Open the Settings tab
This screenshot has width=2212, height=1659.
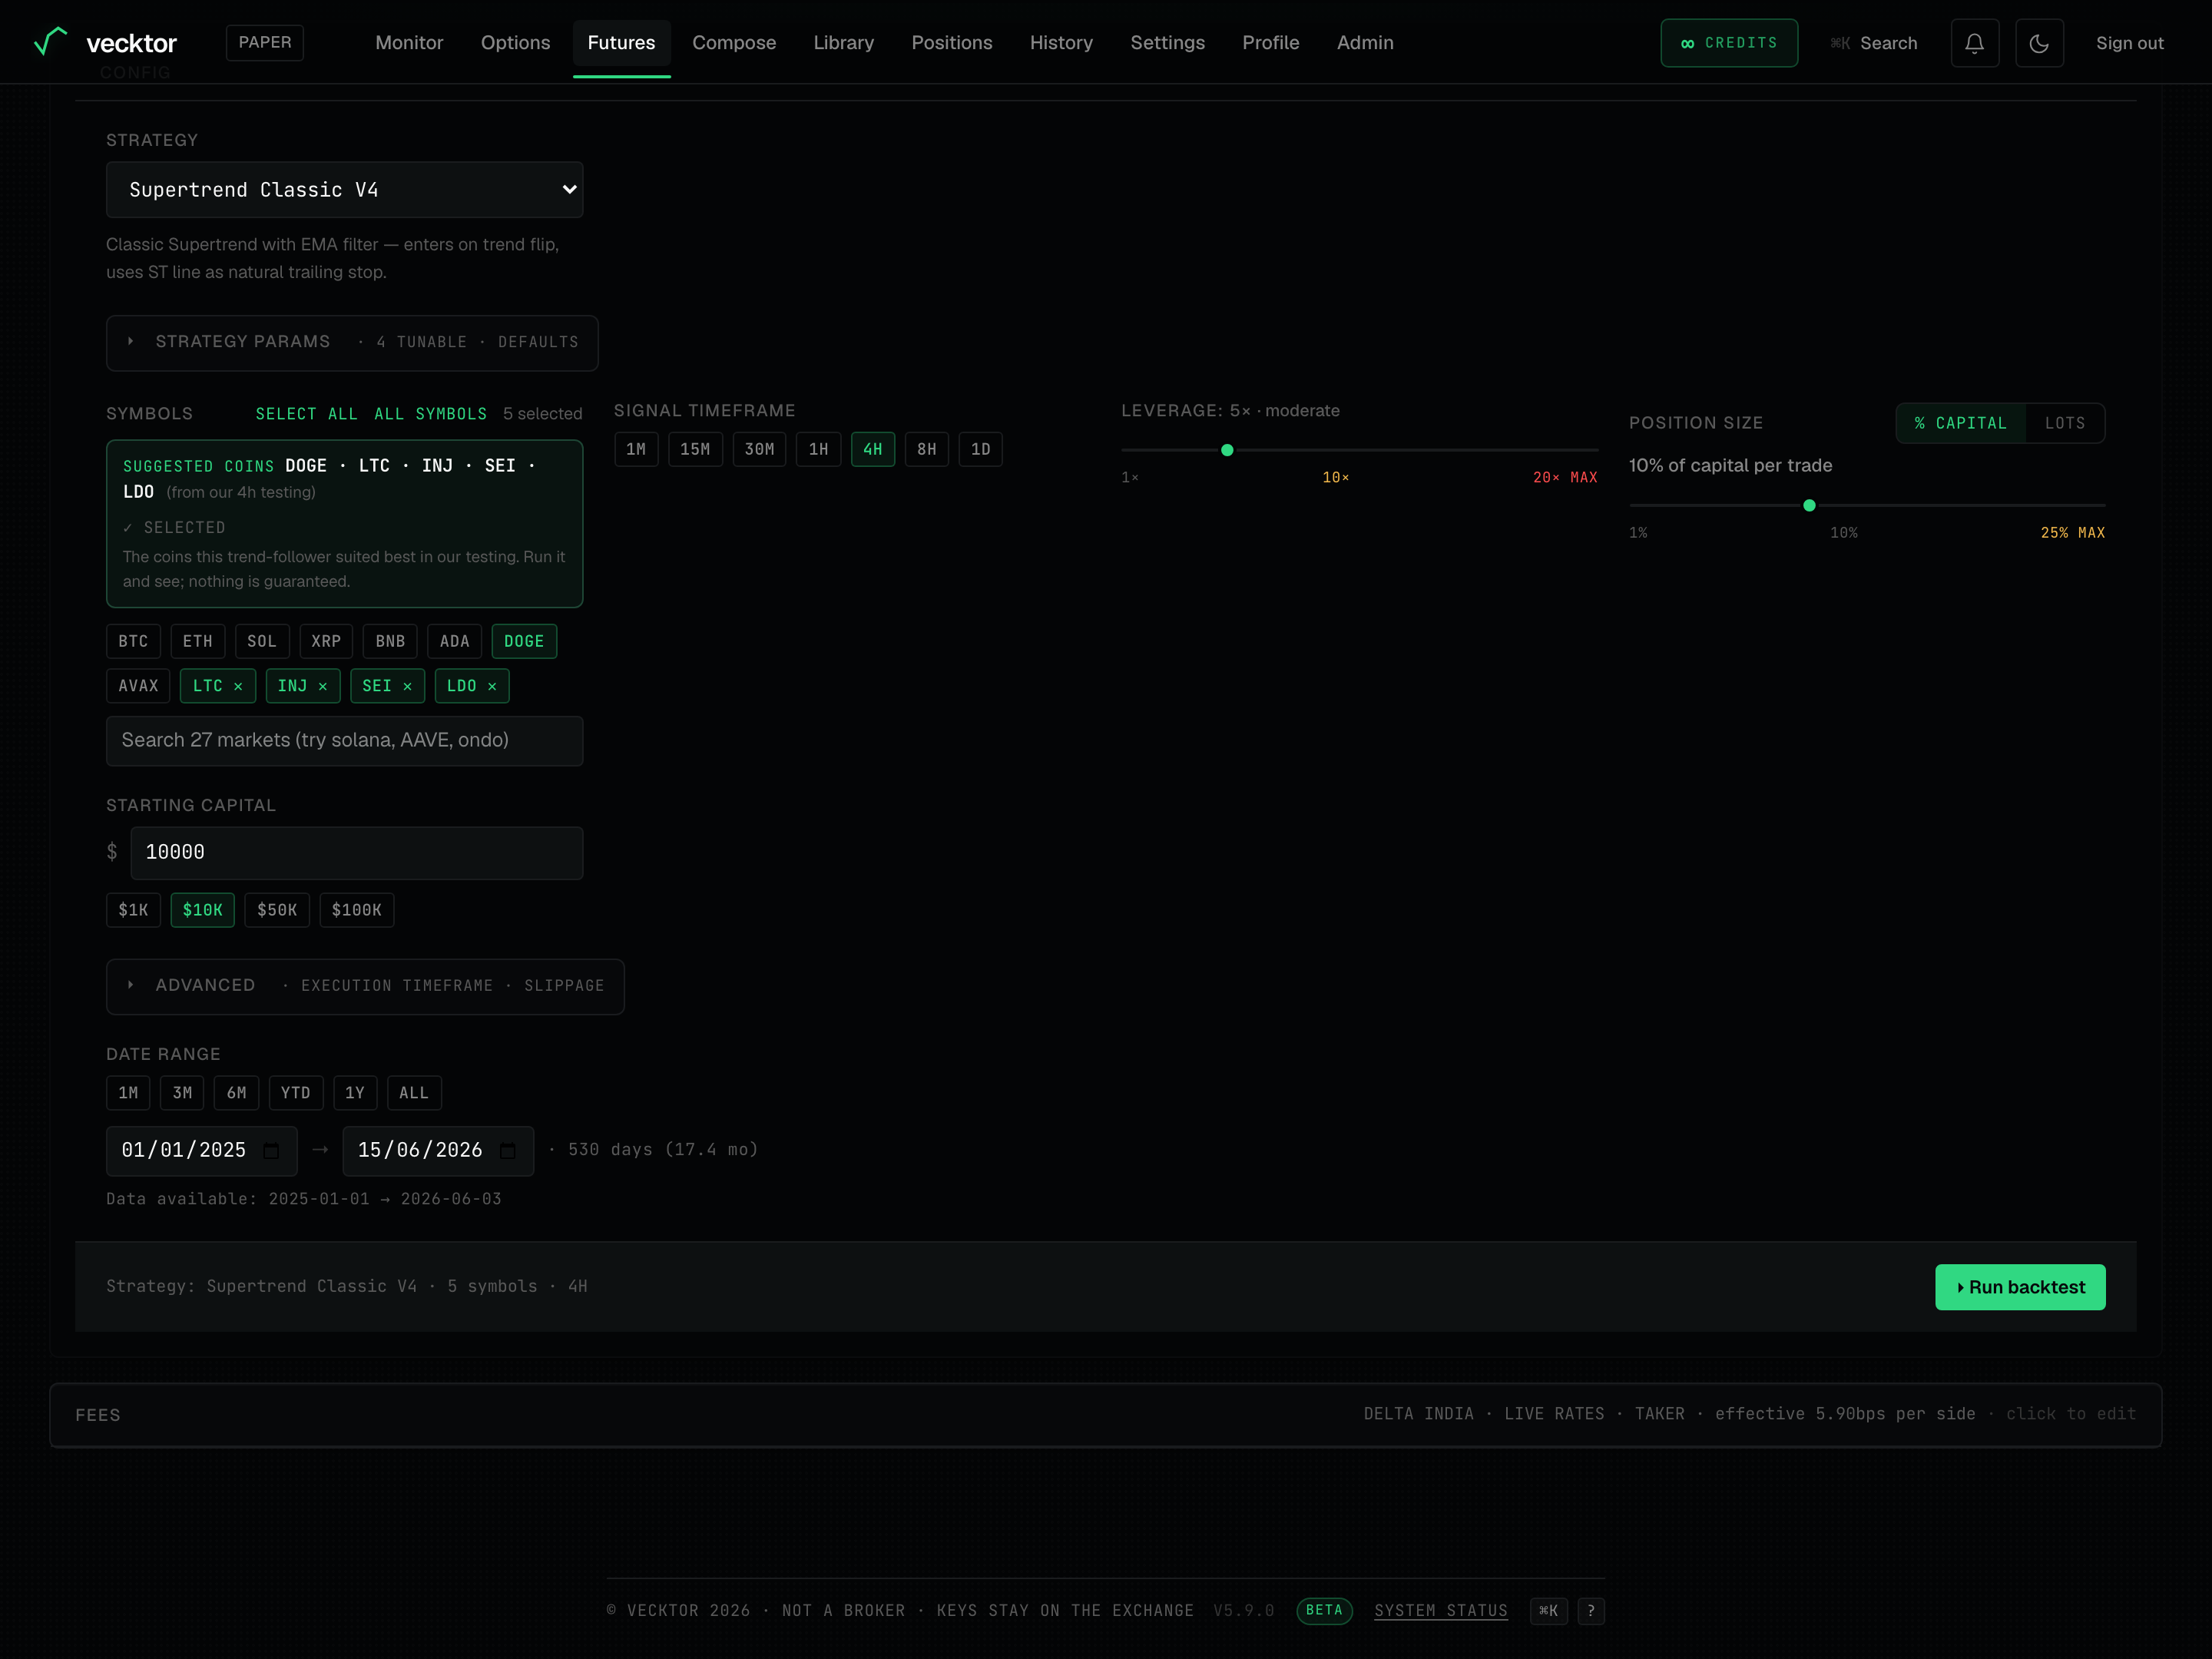pos(1167,43)
